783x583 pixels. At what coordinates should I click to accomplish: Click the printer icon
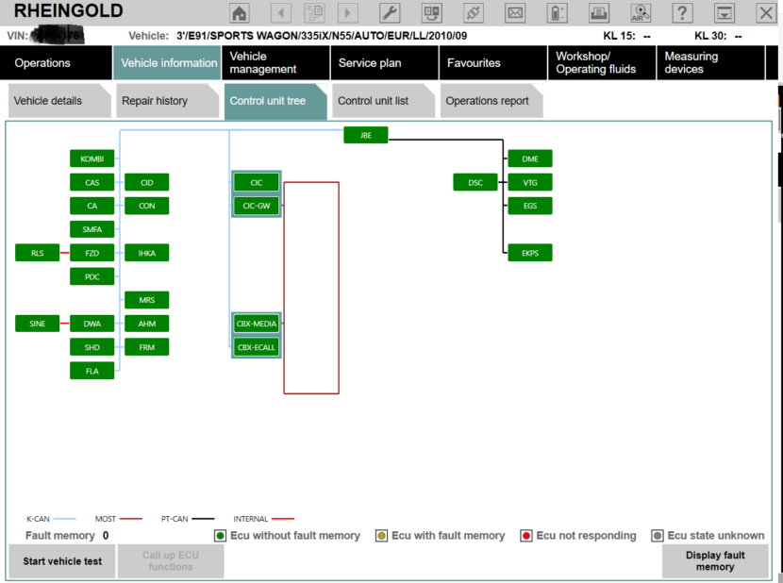598,13
